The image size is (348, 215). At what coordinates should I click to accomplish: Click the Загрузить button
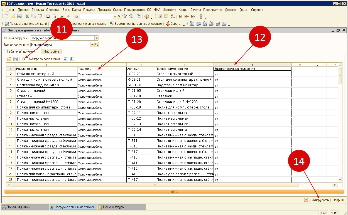[x=320, y=200]
